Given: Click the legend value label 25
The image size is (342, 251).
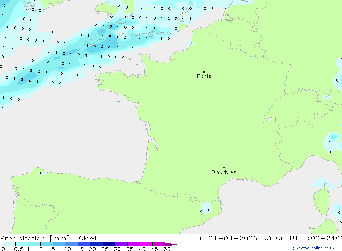Looking at the screenshot, I should [x=105, y=249].
